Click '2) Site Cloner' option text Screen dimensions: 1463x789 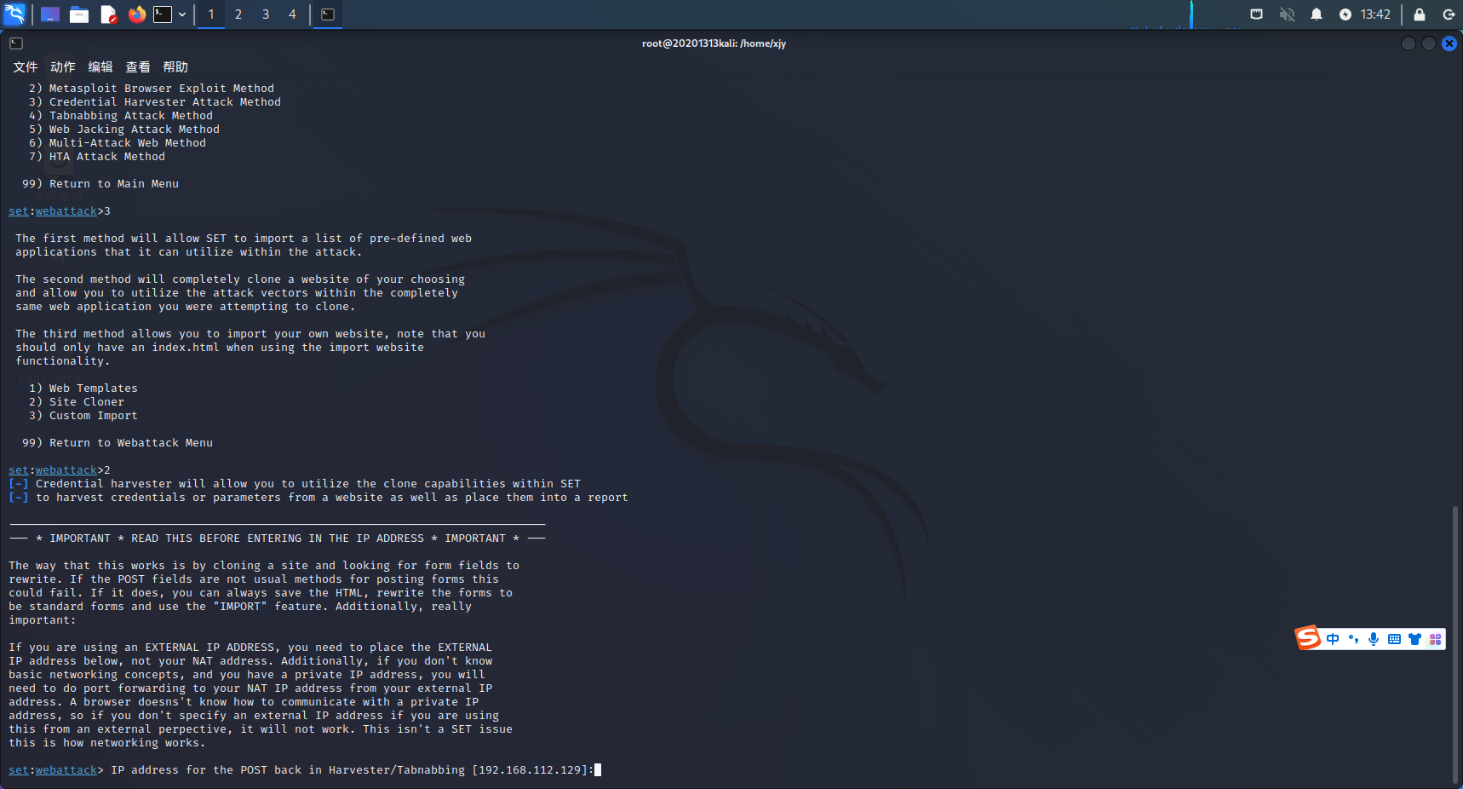click(77, 402)
